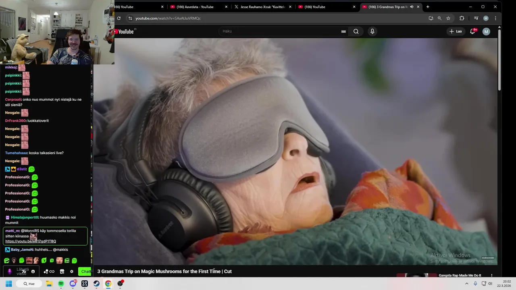Open the chat shop storefront icon
Image resolution: width=516 pixels, height=290 pixels.
(x=62, y=271)
